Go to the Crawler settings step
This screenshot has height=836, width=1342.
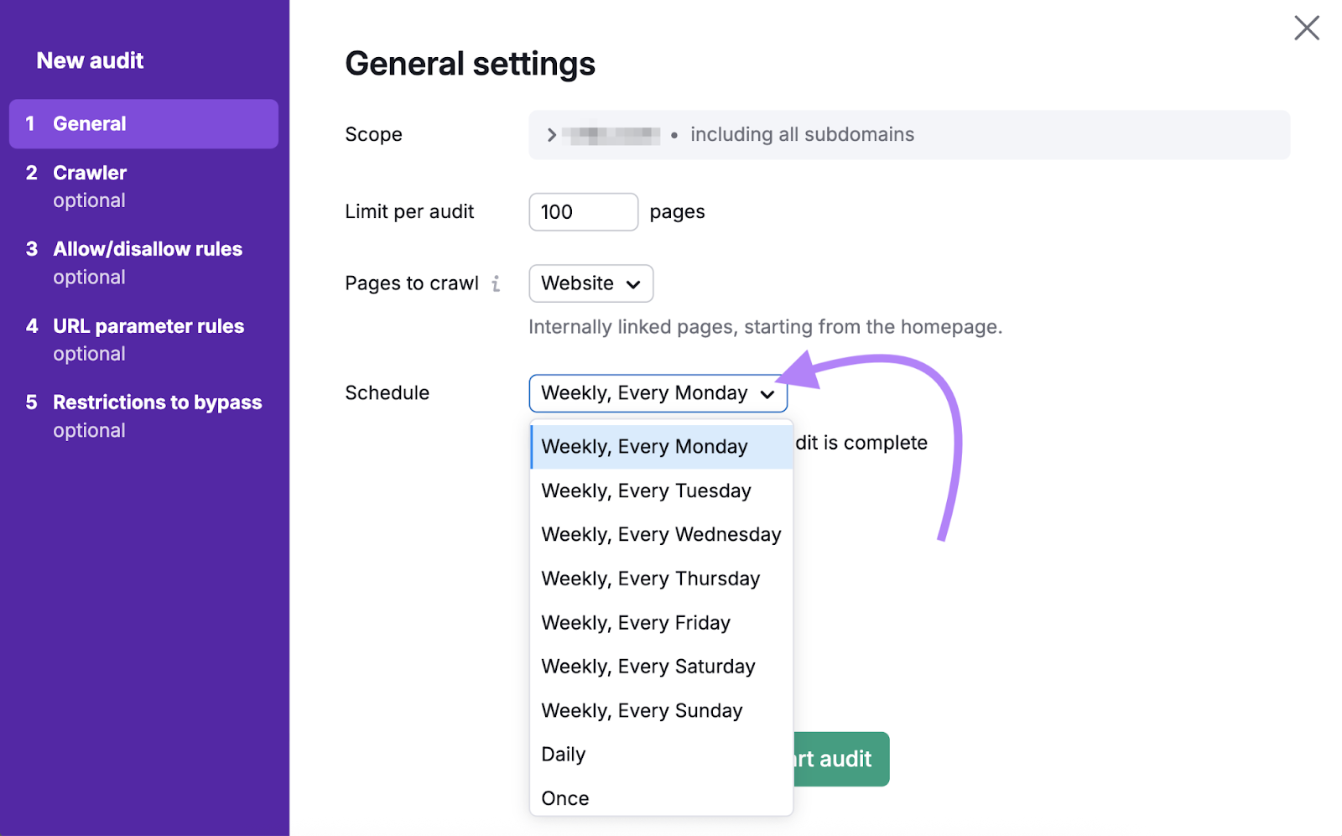point(90,173)
